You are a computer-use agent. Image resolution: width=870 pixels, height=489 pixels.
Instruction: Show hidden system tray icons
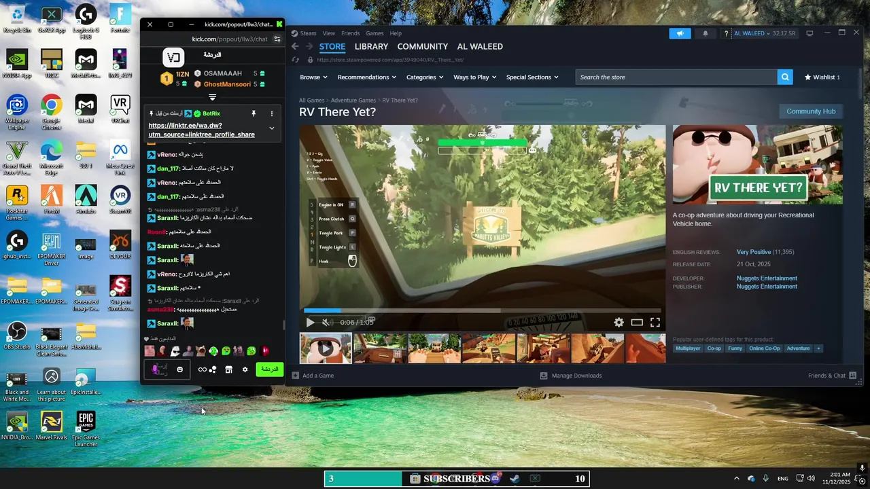(736, 478)
